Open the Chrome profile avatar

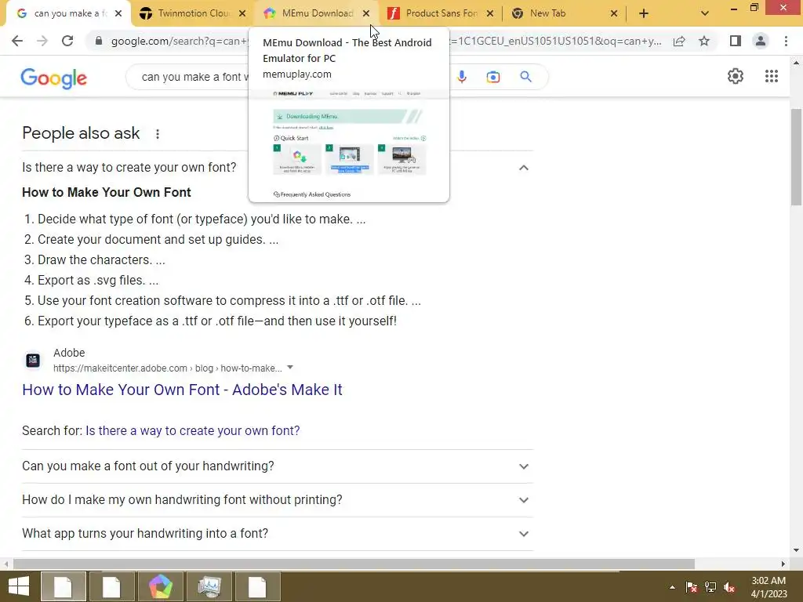click(x=761, y=41)
